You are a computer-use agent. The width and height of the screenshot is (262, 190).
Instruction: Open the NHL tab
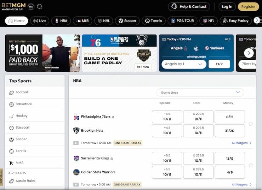pyautogui.click(x=104, y=21)
